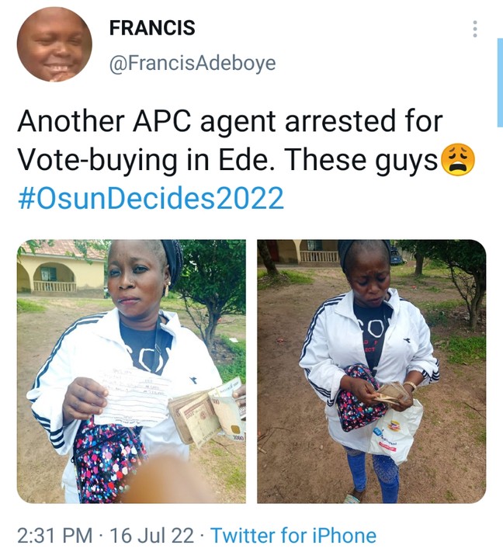
Task: Open Francis's profile picture avatar
Action: pyautogui.click(x=54, y=44)
